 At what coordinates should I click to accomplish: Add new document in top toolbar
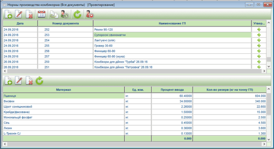[x=8, y=14]
